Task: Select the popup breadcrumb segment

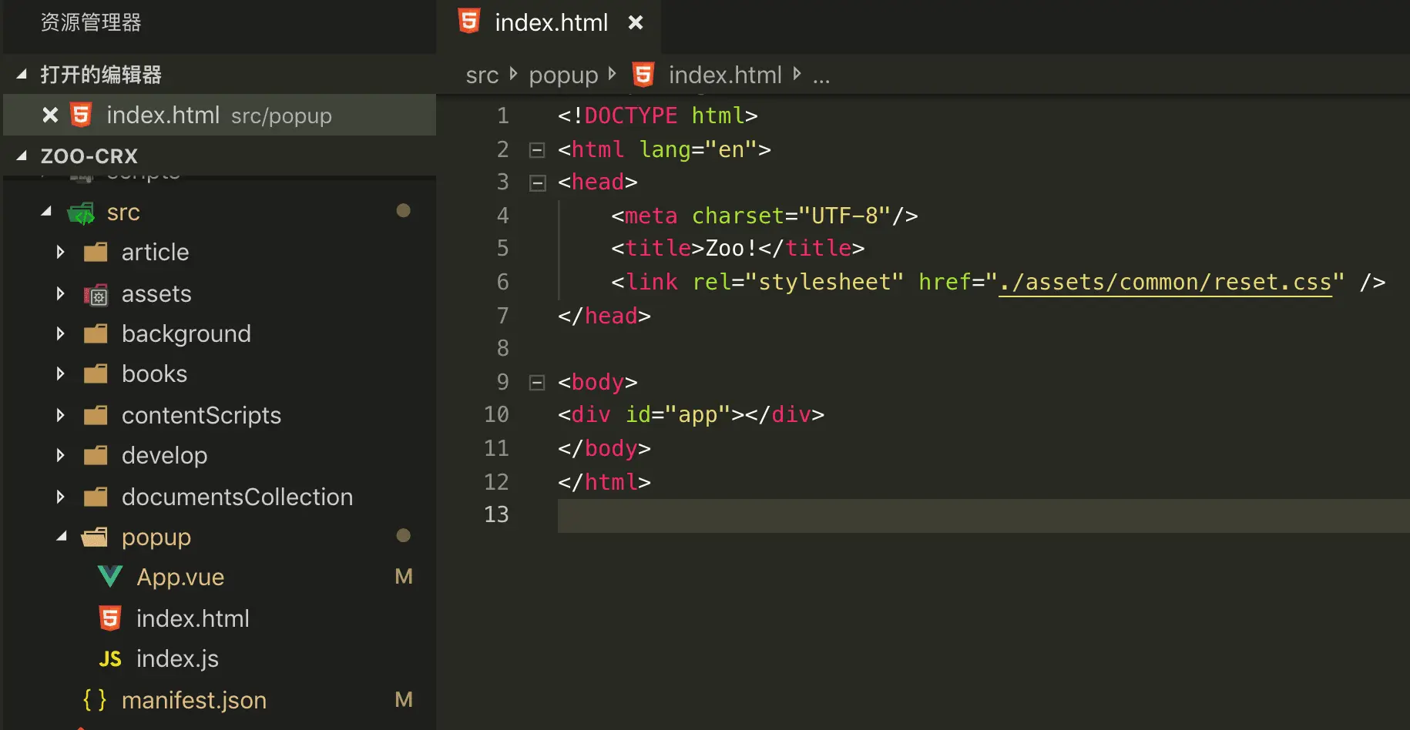Action: [x=563, y=75]
